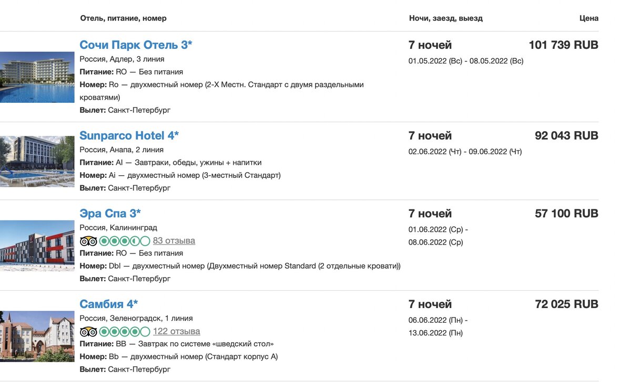
Task: Select the 101 739 RUB price
Action: 563,45
